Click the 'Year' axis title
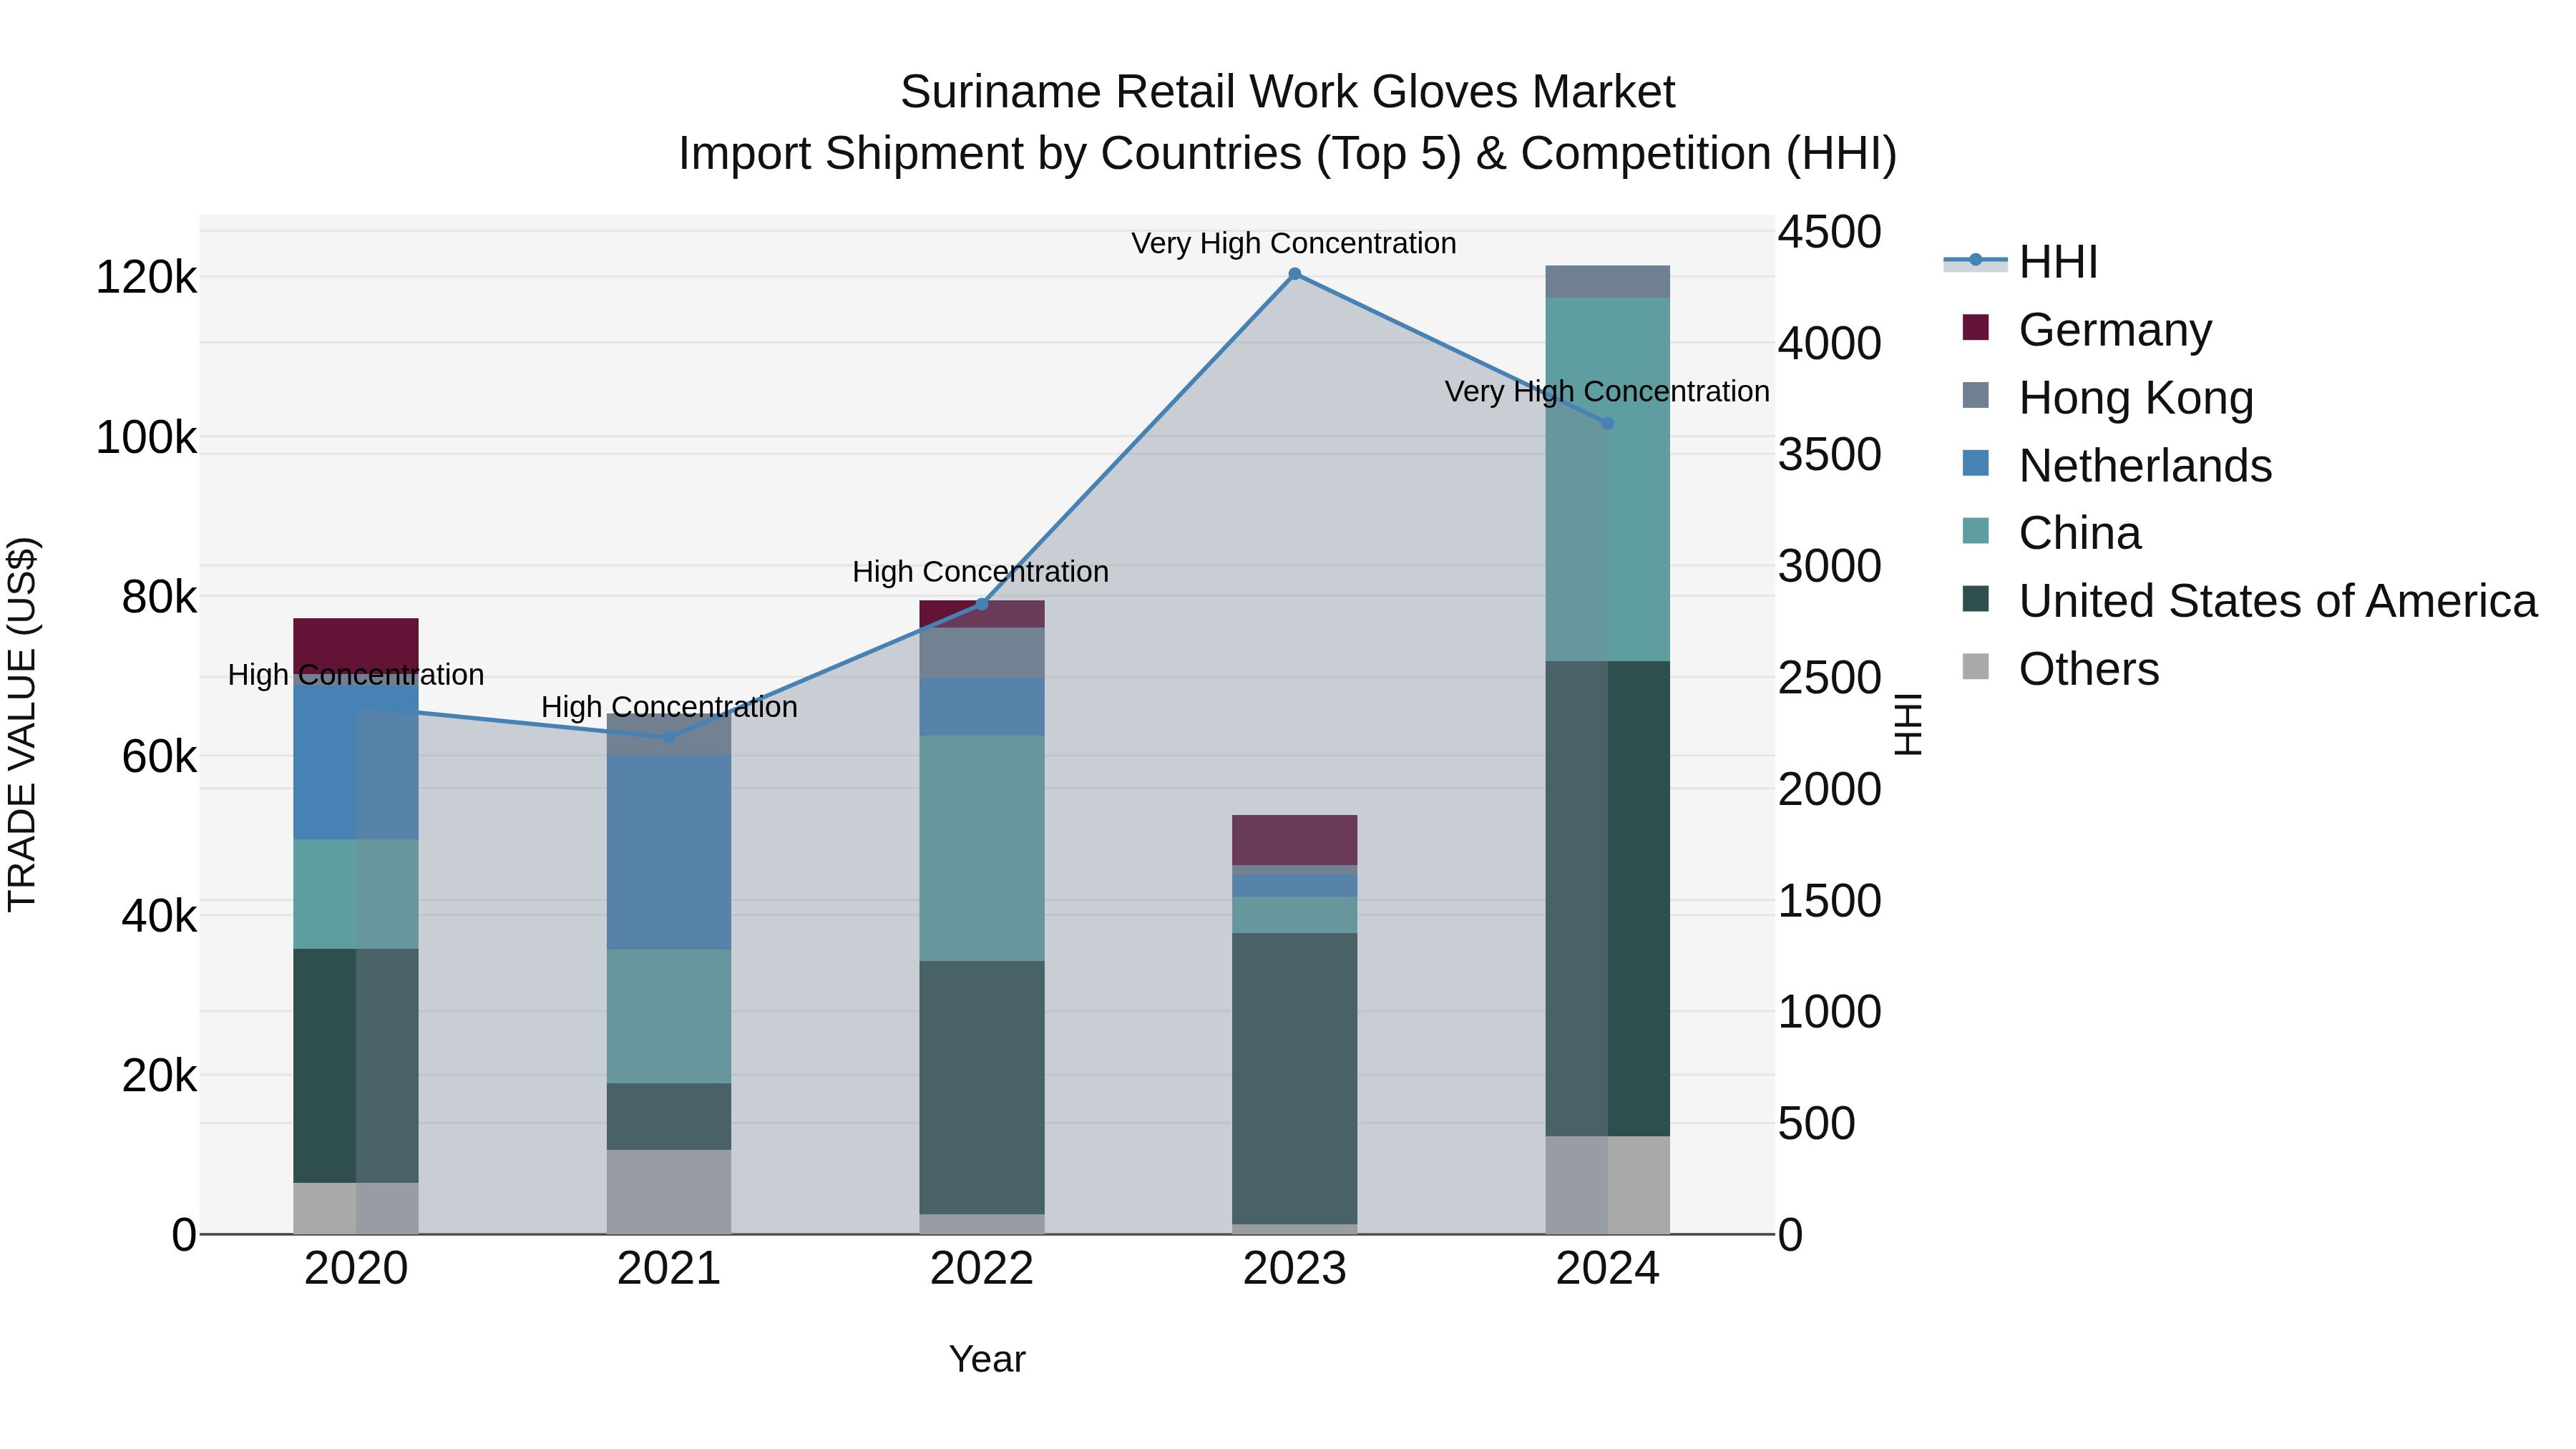Screen dimensions: 2576x1449 click(x=987, y=1360)
